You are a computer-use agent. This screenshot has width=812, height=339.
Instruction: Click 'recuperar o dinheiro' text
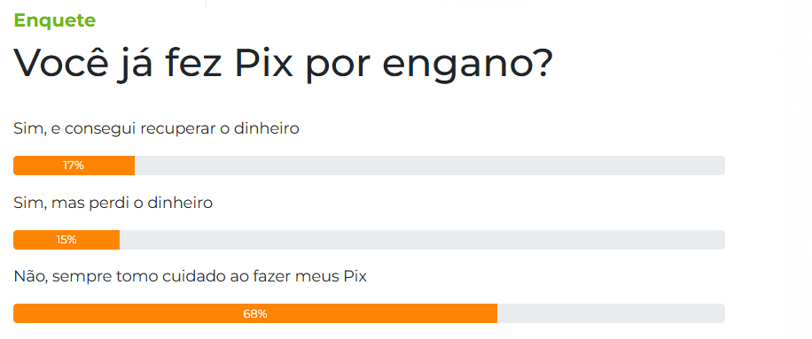coord(220,128)
